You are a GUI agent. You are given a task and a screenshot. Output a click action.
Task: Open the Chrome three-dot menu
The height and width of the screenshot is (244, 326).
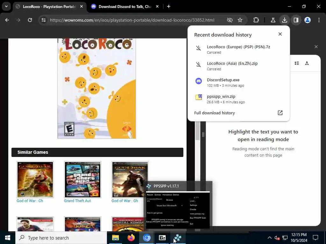coord(319,20)
